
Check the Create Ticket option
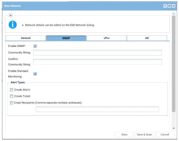coord(12,96)
